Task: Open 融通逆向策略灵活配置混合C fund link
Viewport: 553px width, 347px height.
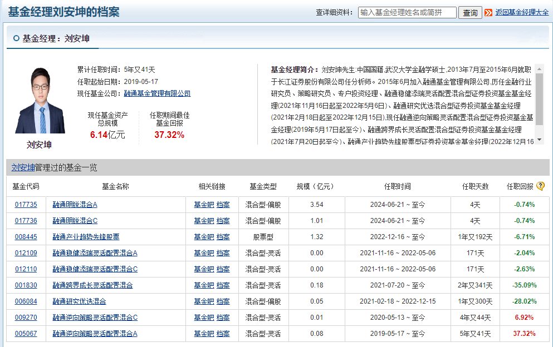Action: tap(95, 318)
